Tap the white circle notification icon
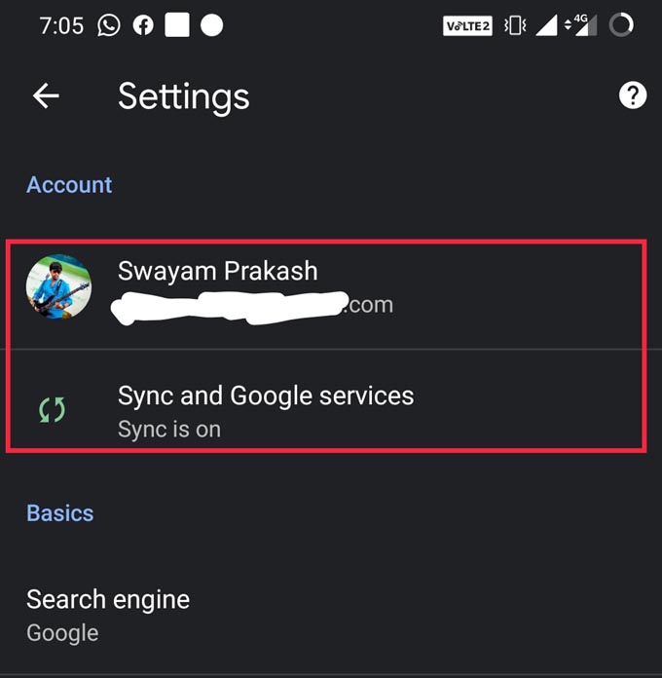The height and width of the screenshot is (678, 662). [211, 25]
